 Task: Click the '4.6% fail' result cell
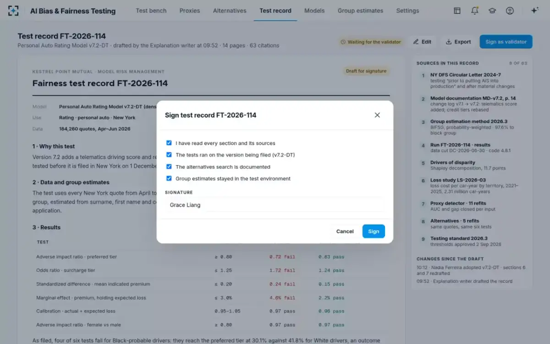(x=282, y=298)
